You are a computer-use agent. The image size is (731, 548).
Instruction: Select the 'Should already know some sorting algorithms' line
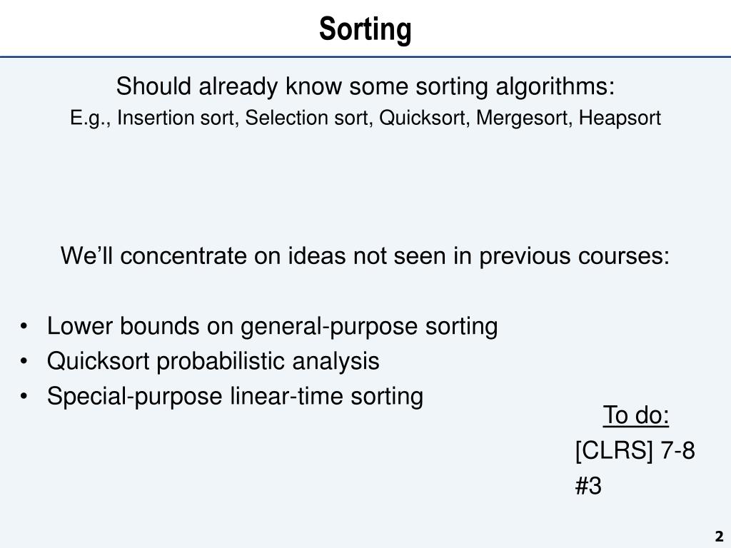click(365, 86)
